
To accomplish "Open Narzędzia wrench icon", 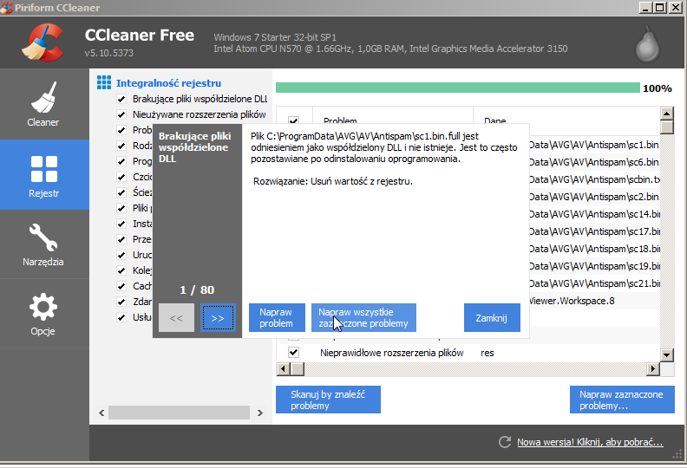I will (x=43, y=236).
